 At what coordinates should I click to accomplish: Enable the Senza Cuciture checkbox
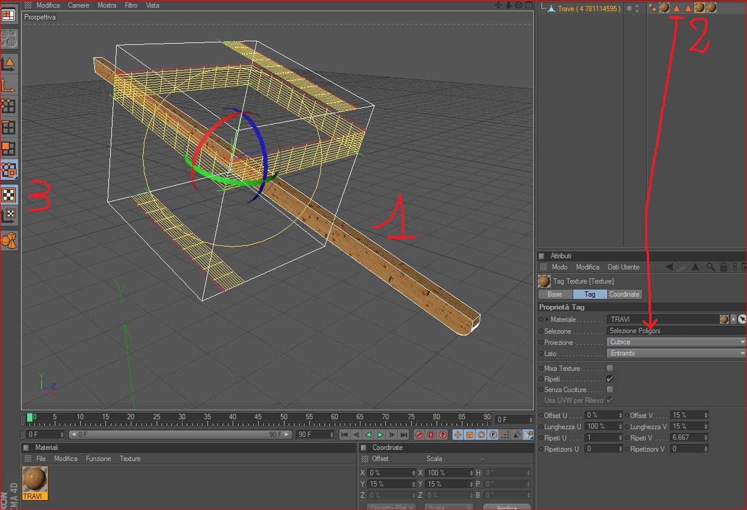tap(610, 390)
